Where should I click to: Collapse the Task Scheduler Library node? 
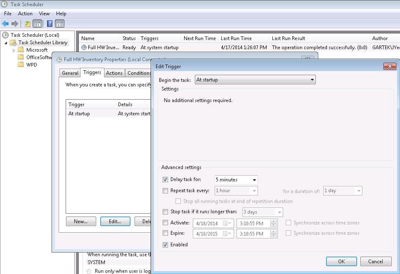(x=6, y=43)
